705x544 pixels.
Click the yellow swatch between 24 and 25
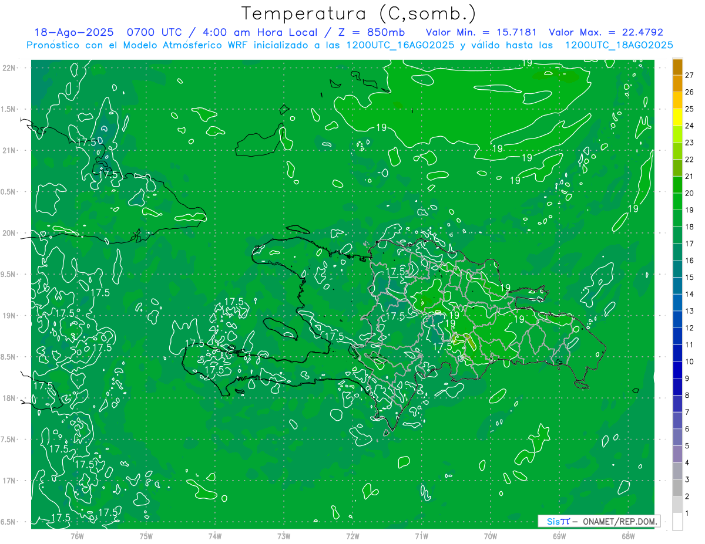677,117
